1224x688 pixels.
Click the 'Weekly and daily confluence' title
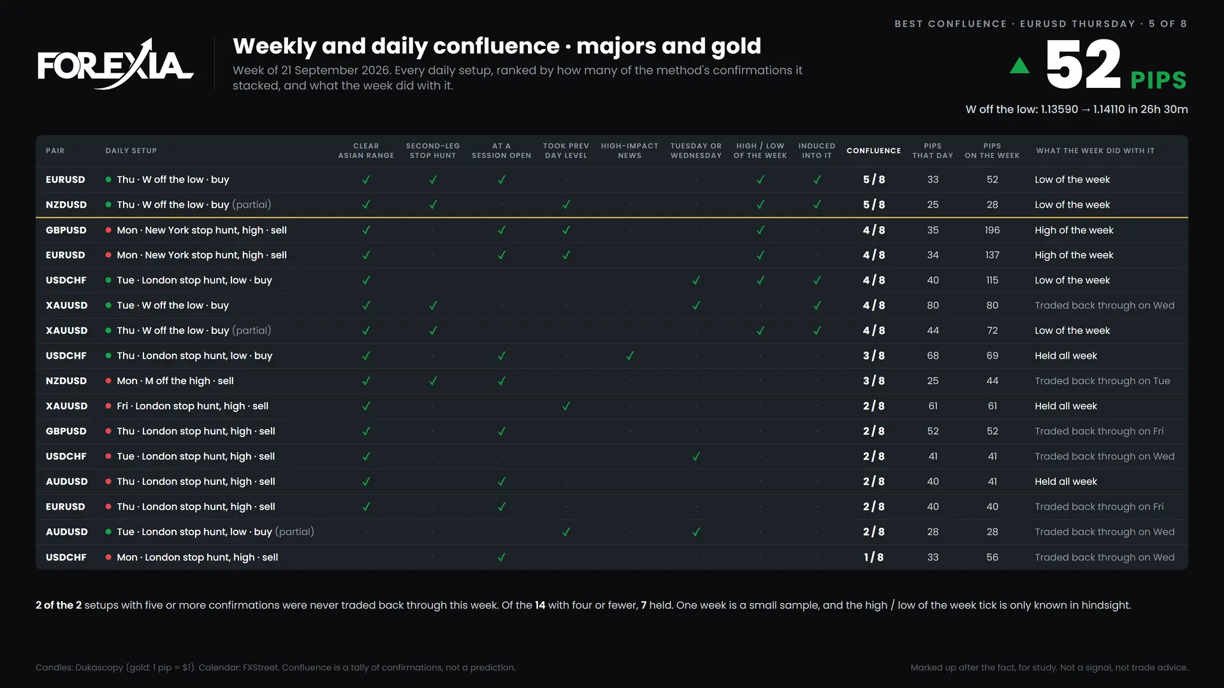[497, 46]
